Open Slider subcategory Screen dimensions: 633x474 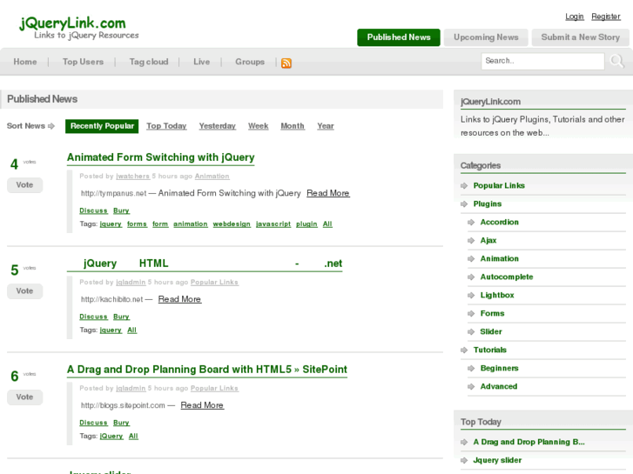(491, 331)
